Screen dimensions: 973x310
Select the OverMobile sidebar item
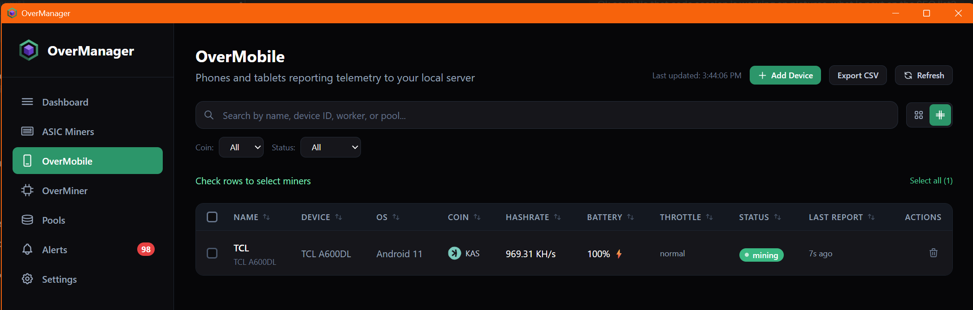(87, 161)
